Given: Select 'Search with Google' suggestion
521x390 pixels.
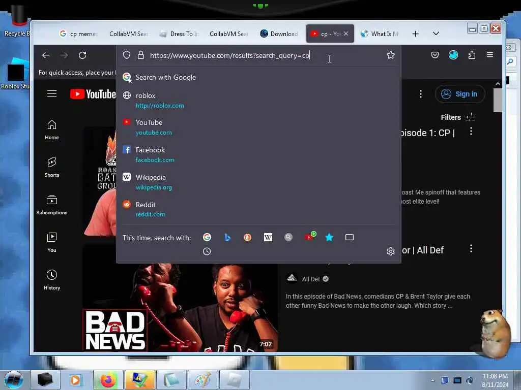Looking at the screenshot, I should click(258, 77).
